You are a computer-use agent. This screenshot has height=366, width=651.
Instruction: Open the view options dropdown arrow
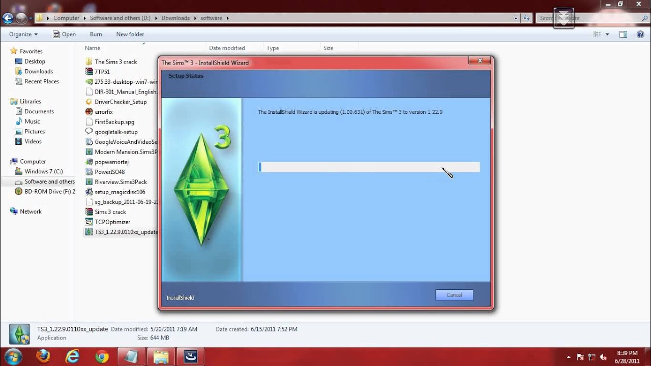pos(607,34)
